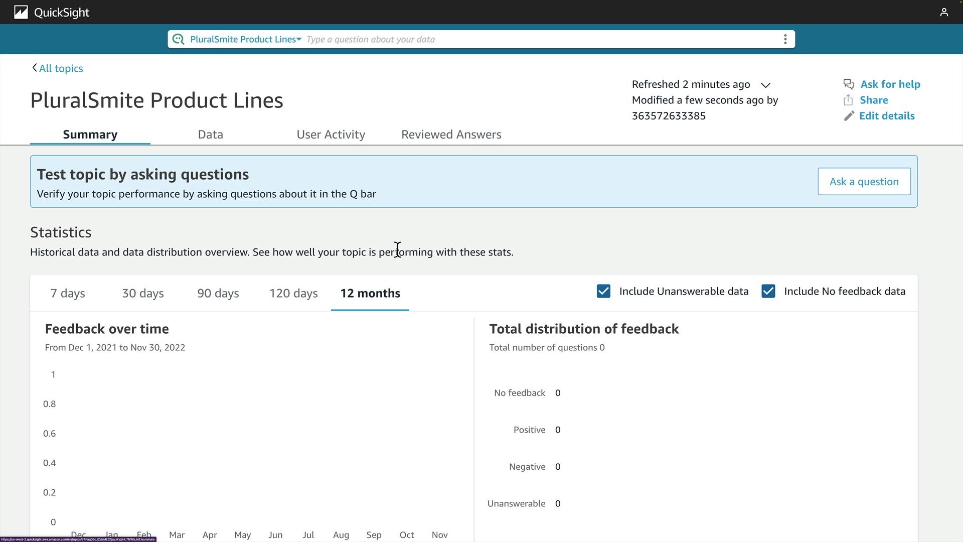This screenshot has width=963, height=542.
Task: Uncheck Include No feedback data checkbox
Action: pos(768,292)
